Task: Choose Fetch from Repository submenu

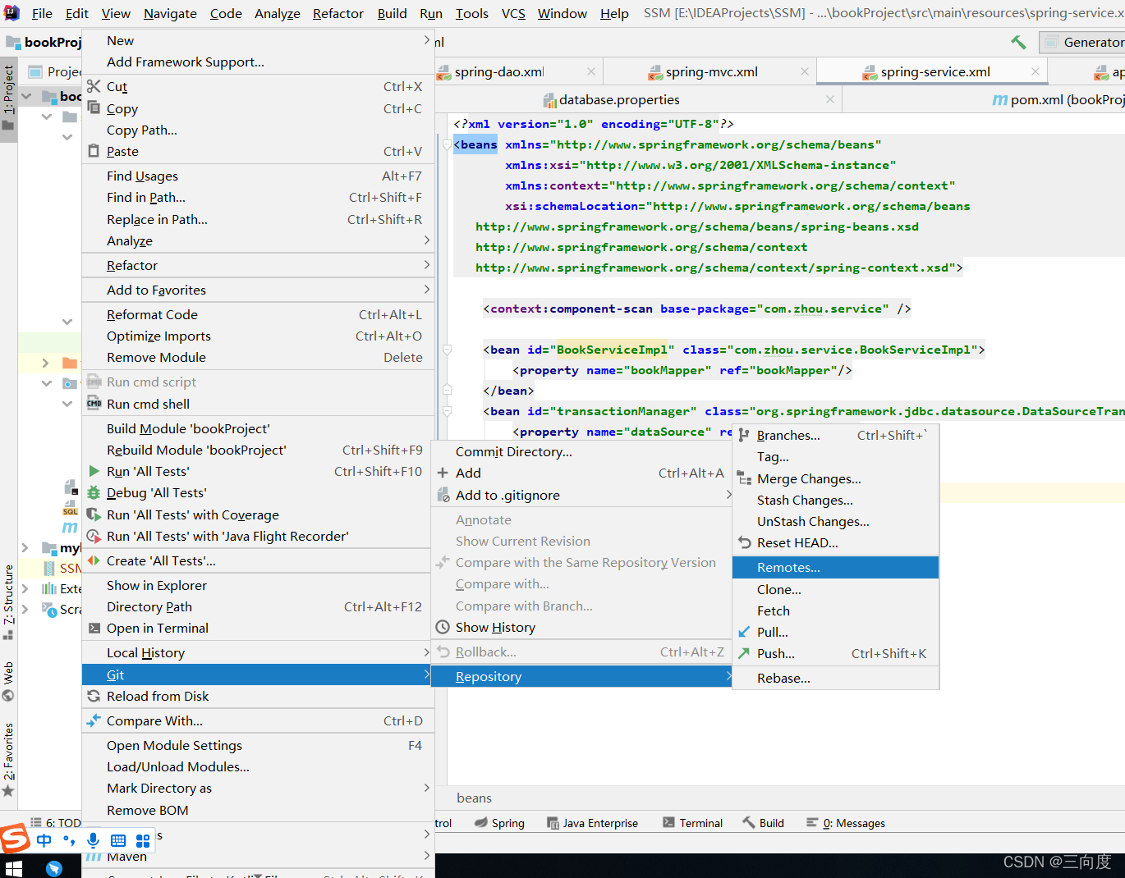Action: (835, 610)
